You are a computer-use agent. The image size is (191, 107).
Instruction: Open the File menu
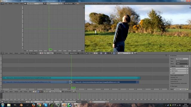click(6, 4)
